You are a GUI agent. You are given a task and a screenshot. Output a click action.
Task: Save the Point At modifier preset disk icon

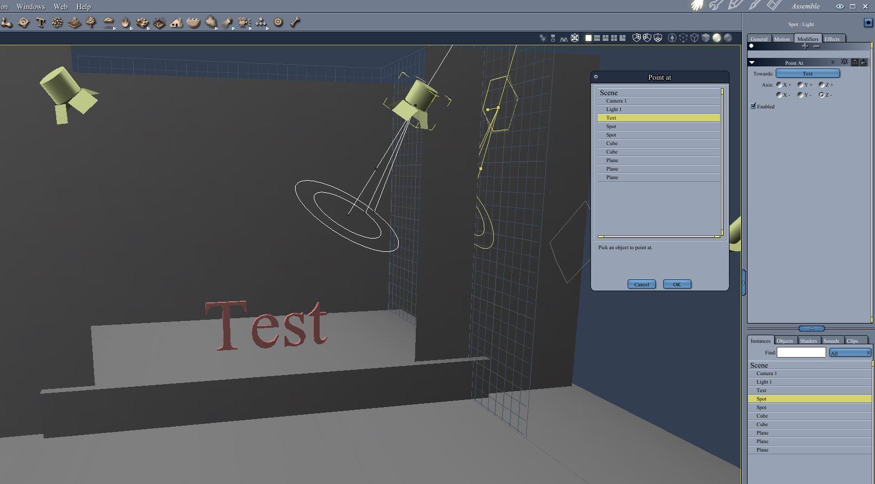click(855, 62)
